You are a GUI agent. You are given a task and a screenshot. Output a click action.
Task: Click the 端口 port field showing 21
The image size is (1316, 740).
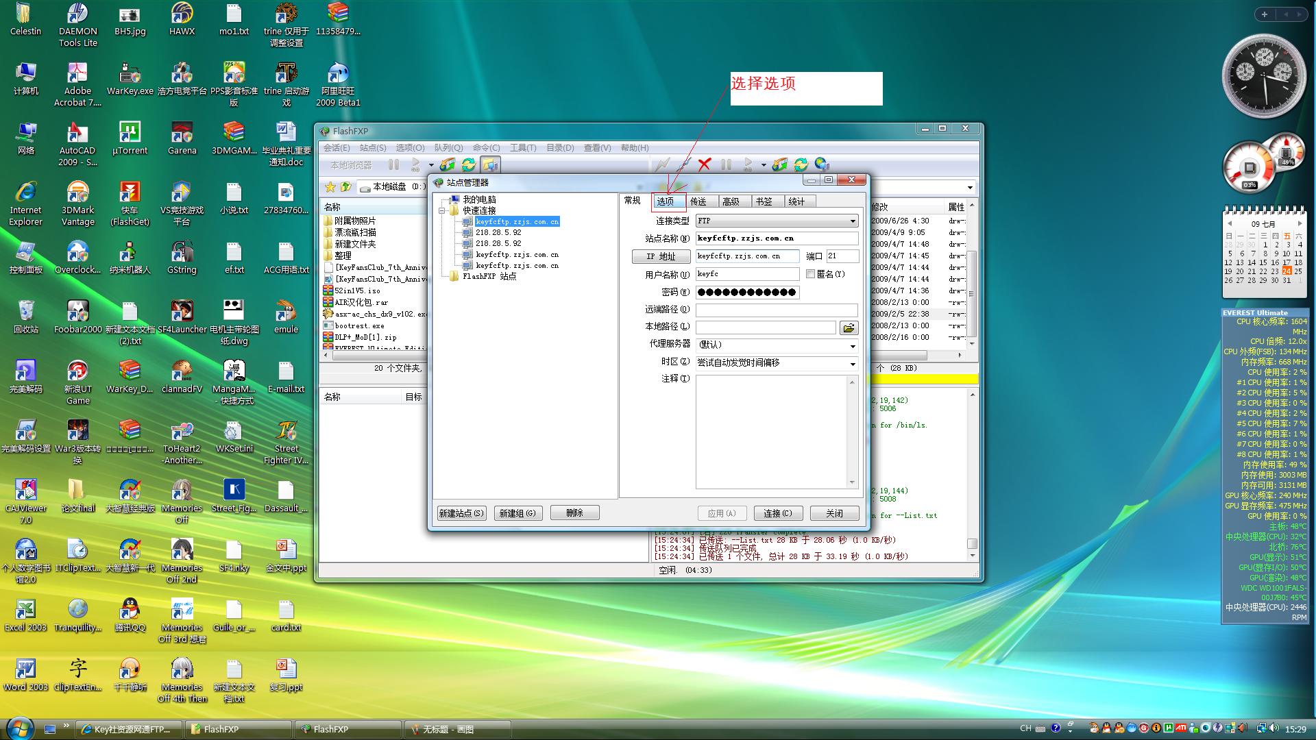pos(842,256)
